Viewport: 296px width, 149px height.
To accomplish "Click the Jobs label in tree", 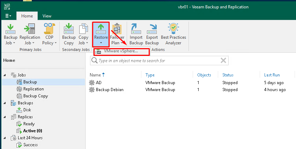I will [x=22, y=75].
